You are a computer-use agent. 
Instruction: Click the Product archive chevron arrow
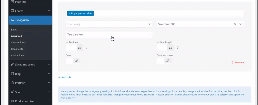[x=49, y=101]
